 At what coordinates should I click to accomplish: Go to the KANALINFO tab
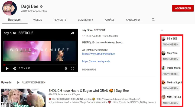pos(133,20)
